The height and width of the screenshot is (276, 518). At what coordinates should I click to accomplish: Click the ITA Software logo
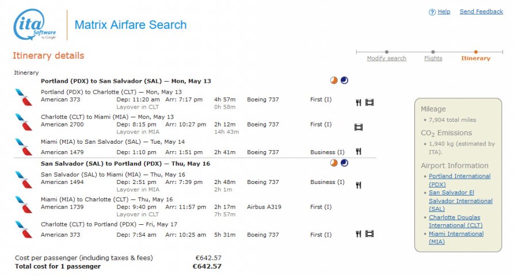pos(36,25)
